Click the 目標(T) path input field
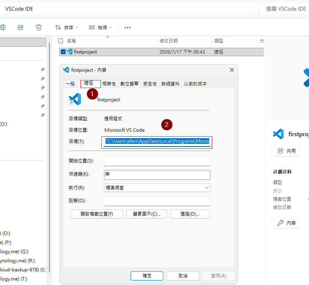Screen dimensions: 309x285 pyautogui.click(x=157, y=142)
